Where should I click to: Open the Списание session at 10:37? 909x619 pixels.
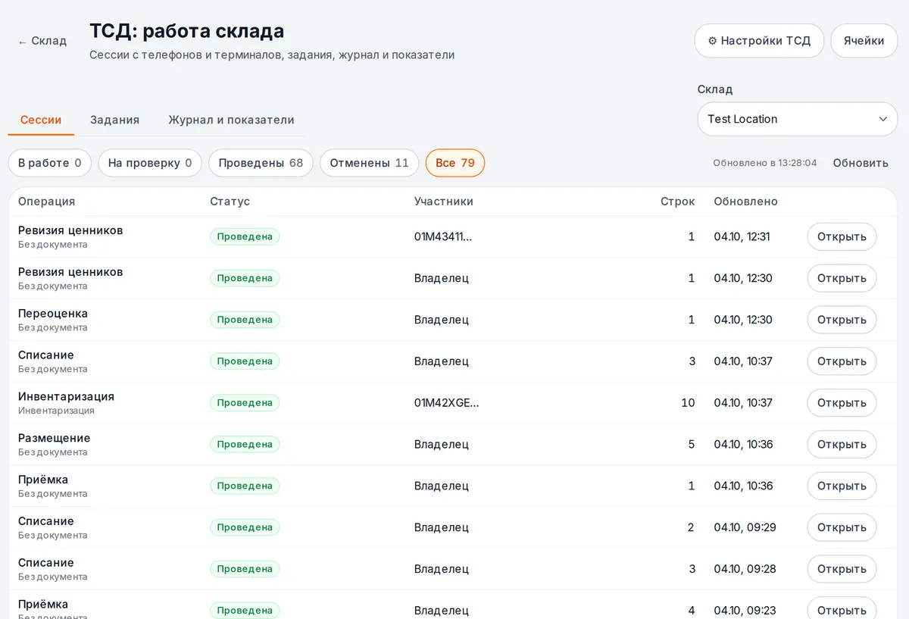coord(842,361)
